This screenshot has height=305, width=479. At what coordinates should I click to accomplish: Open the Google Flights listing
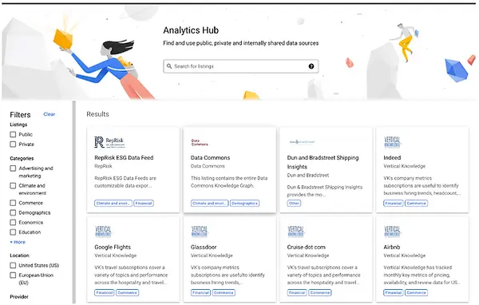coord(113,247)
